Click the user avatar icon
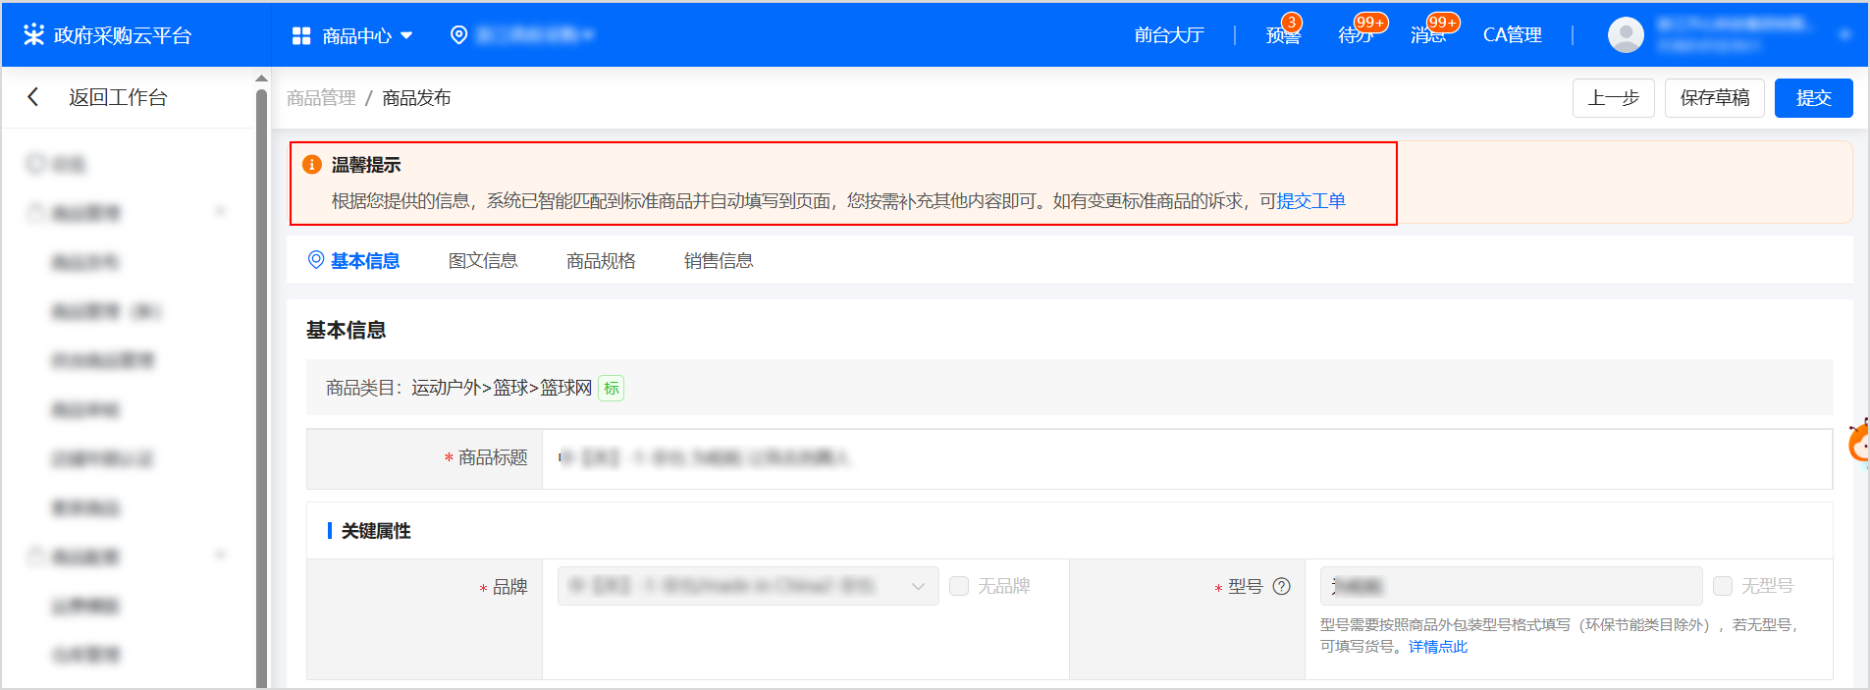1870x690 pixels. (x=1626, y=34)
